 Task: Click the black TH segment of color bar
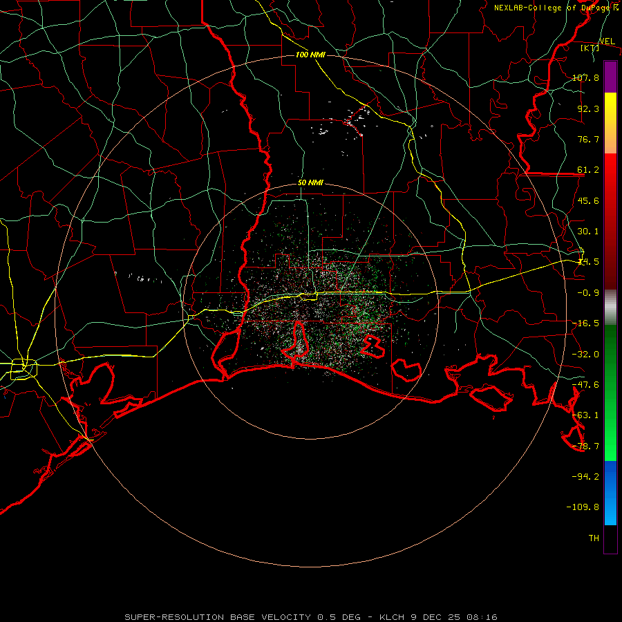[x=610, y=539]
